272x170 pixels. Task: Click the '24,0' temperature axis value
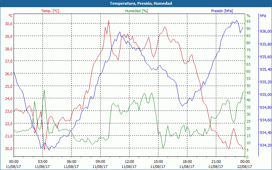coord(9,99)
